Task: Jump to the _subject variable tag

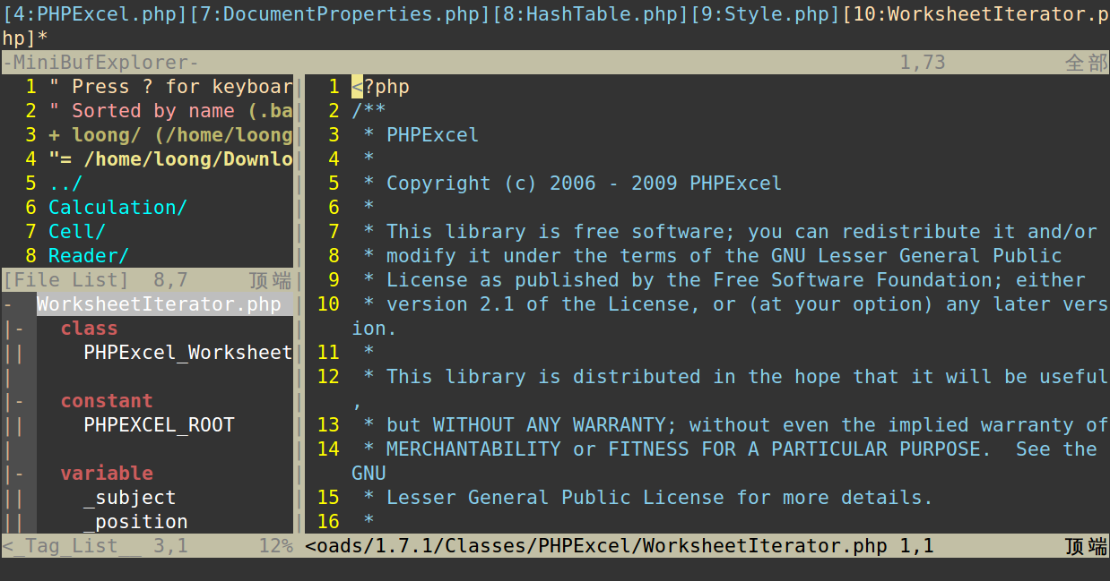Action: (130, 498)
